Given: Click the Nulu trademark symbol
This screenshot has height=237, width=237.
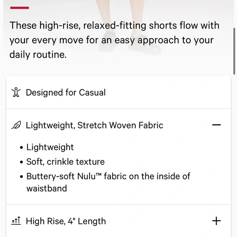Looking at the screenshot, I should click(x=98, y=174).
